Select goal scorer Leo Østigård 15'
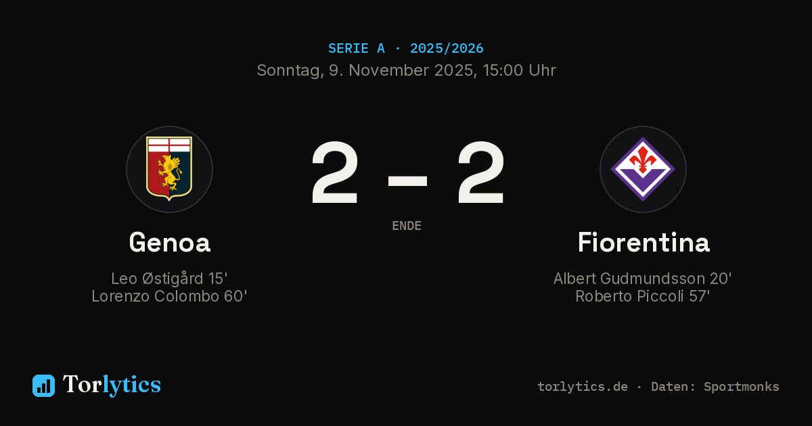Viewport: 812px width, 426px height. pos(169,279)
